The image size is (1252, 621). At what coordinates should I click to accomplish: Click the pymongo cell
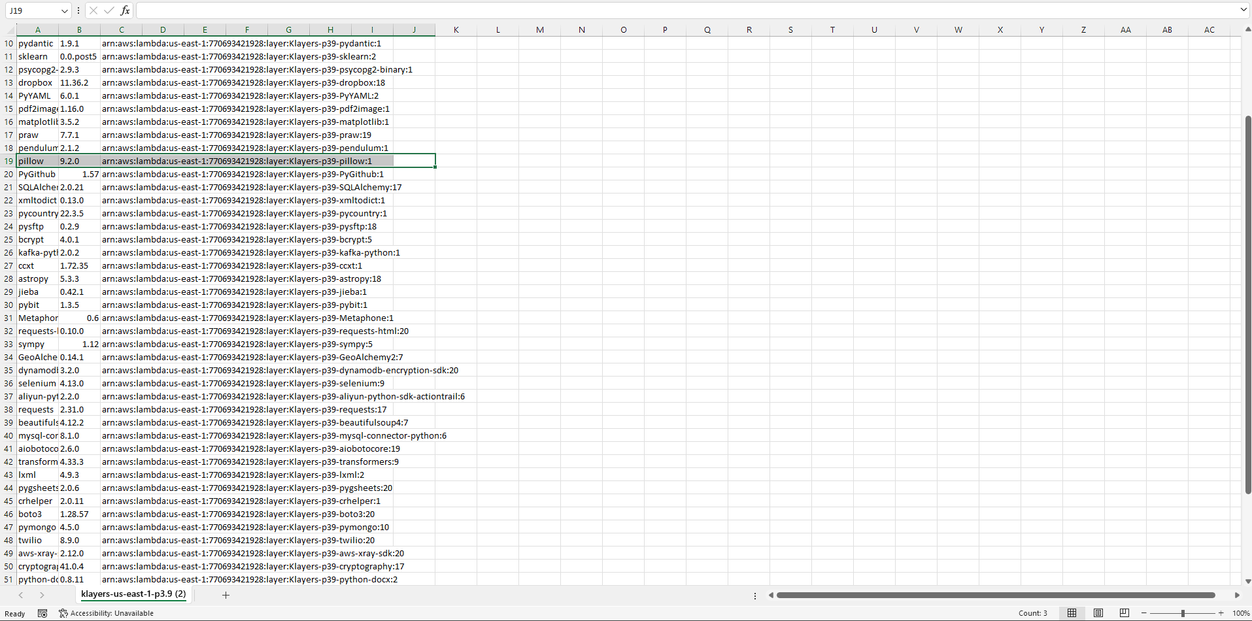[38, 527]
